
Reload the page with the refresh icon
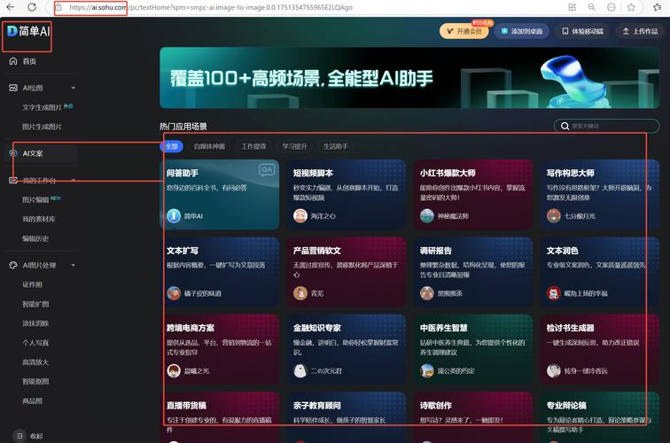click(x=32, y=7)
